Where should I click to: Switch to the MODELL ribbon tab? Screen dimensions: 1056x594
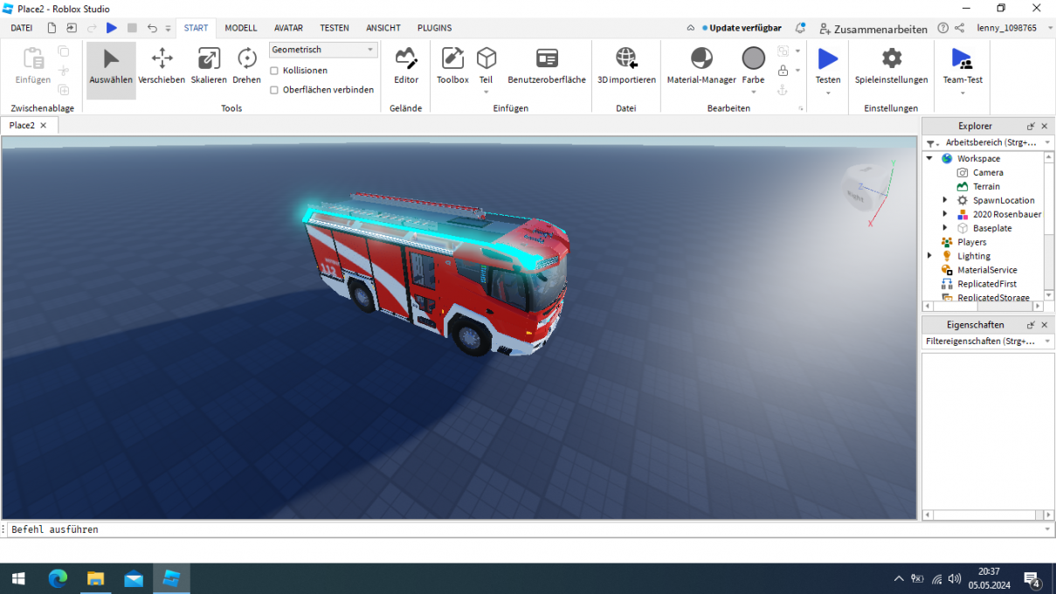coord(241,28)
